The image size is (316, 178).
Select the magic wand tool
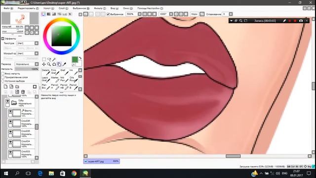[54, 59]
